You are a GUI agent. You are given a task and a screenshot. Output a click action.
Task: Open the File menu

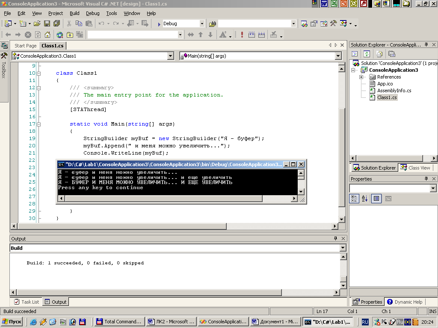(x=8, y=13)
